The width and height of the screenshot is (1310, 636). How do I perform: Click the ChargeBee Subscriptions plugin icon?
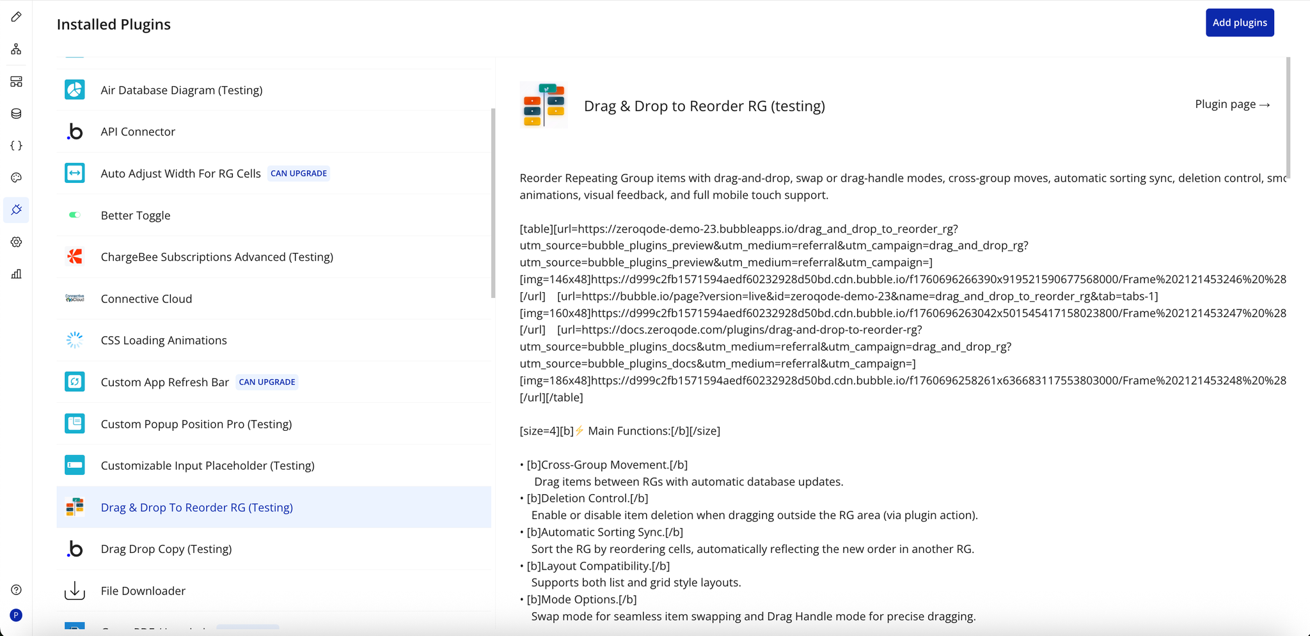click(x=75, y=257)
